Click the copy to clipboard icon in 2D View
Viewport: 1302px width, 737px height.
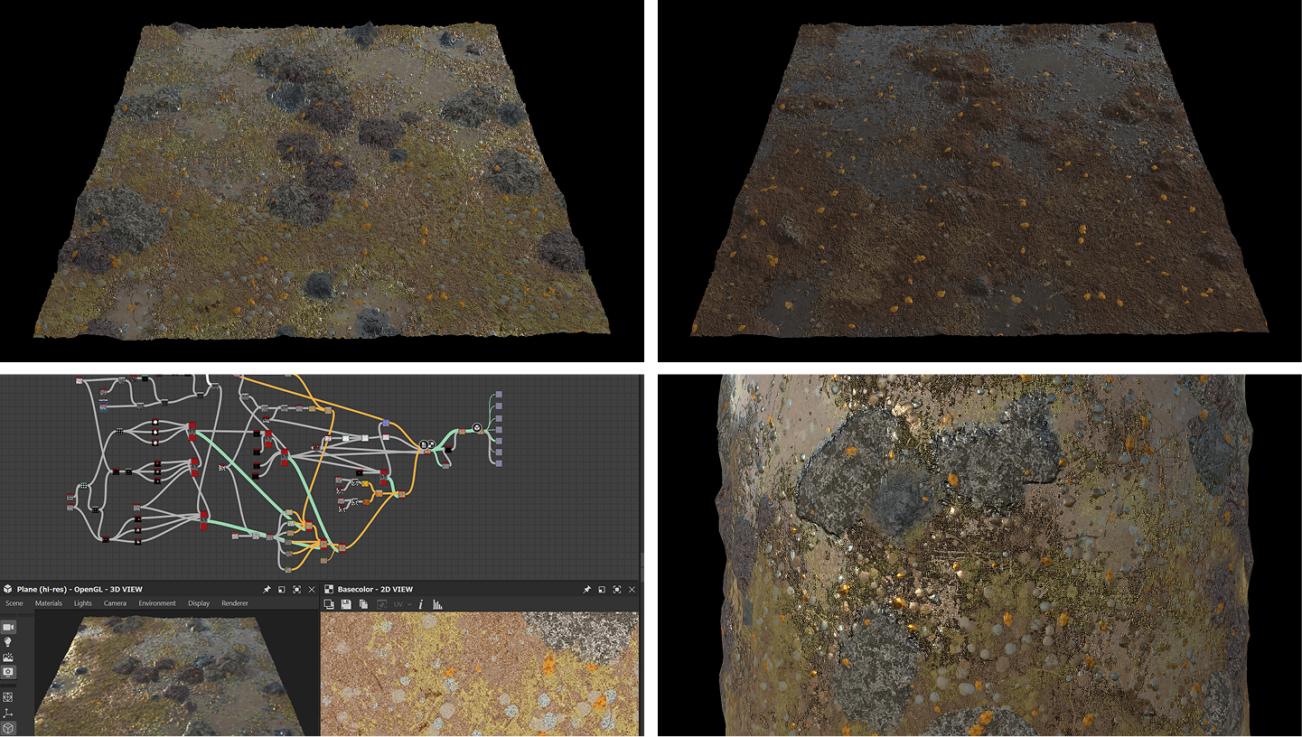pyautogui.click(x=329, y=603)
